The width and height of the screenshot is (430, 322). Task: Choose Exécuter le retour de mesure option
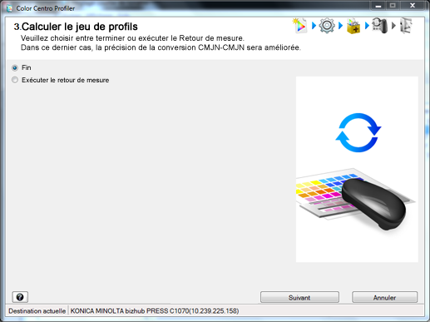coord(15,80)
